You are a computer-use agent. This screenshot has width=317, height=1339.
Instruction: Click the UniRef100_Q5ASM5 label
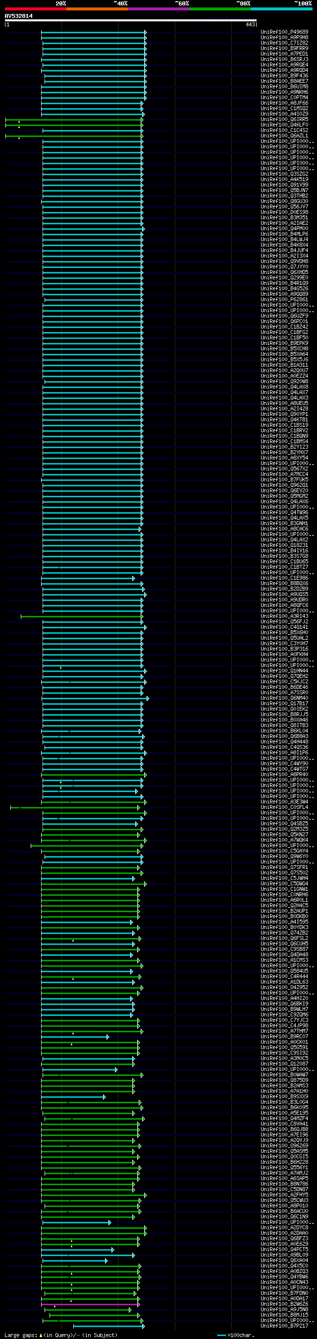tap(284, 1151)
